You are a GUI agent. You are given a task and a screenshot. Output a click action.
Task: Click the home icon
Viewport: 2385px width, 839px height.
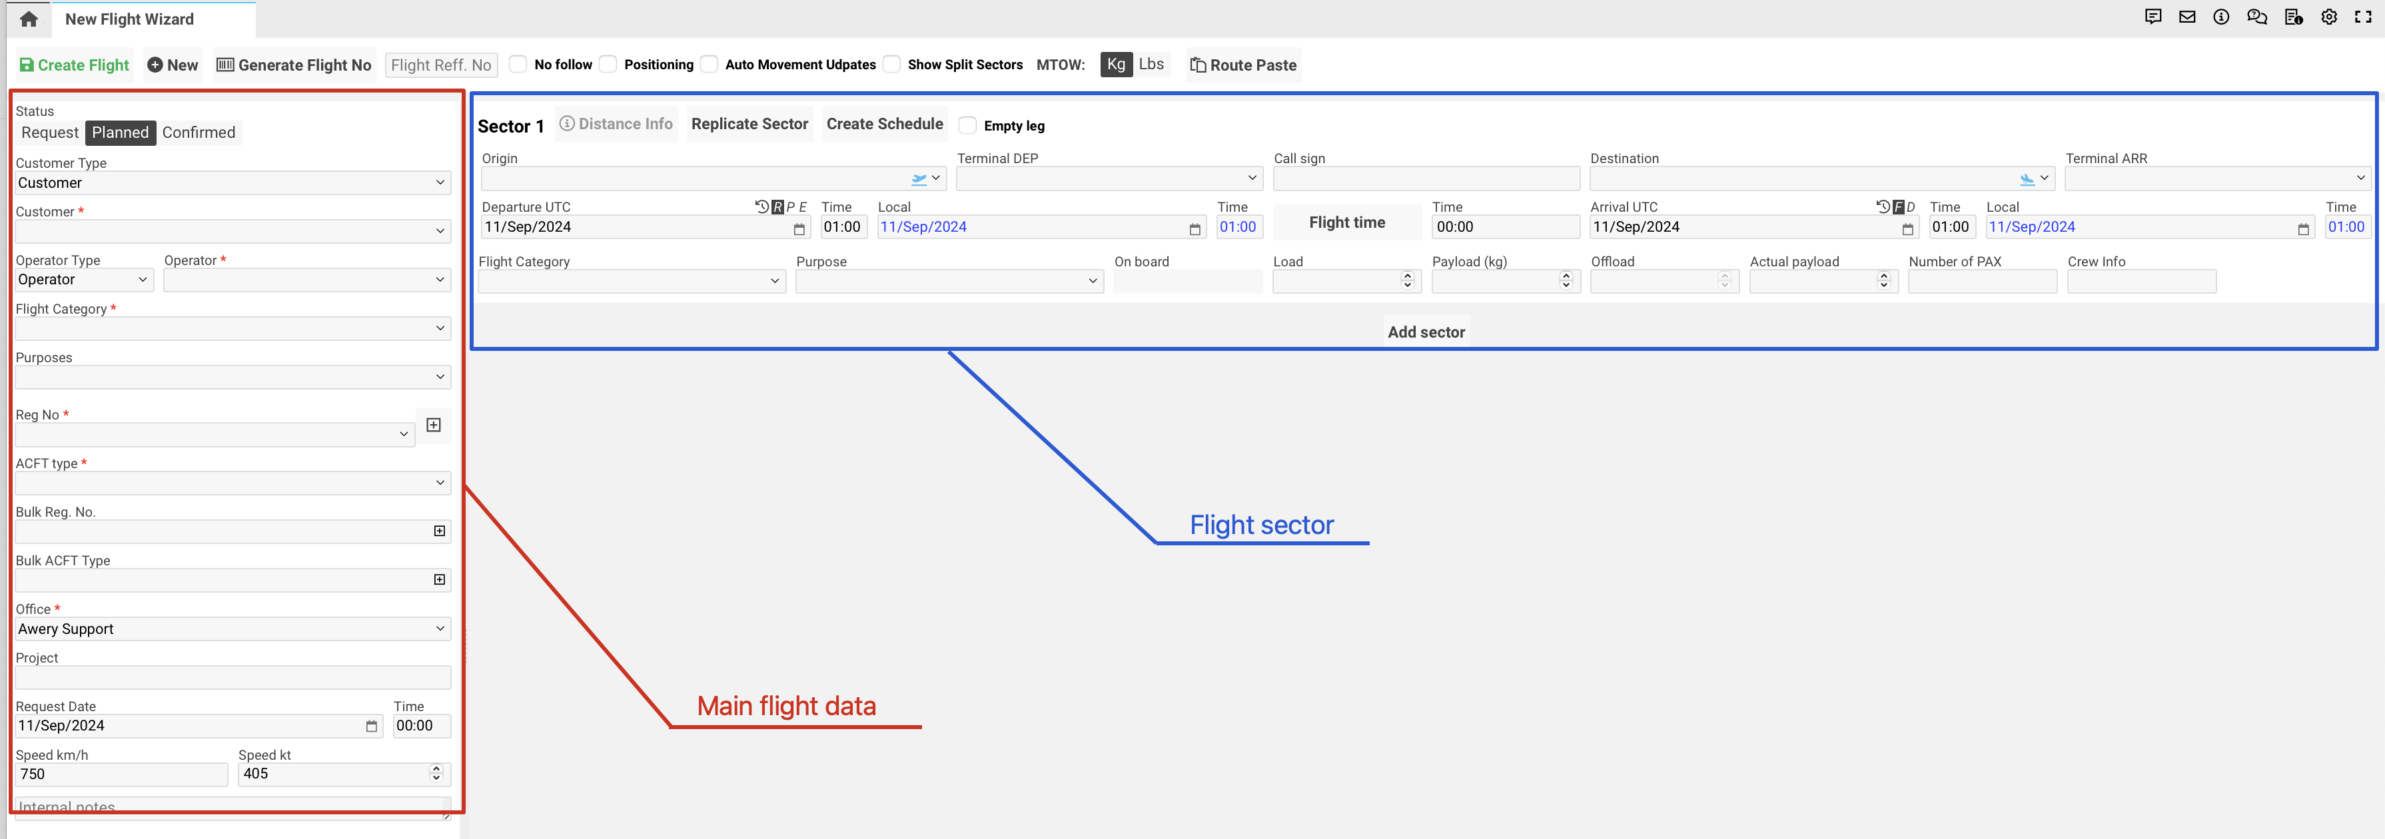point(29,19)
